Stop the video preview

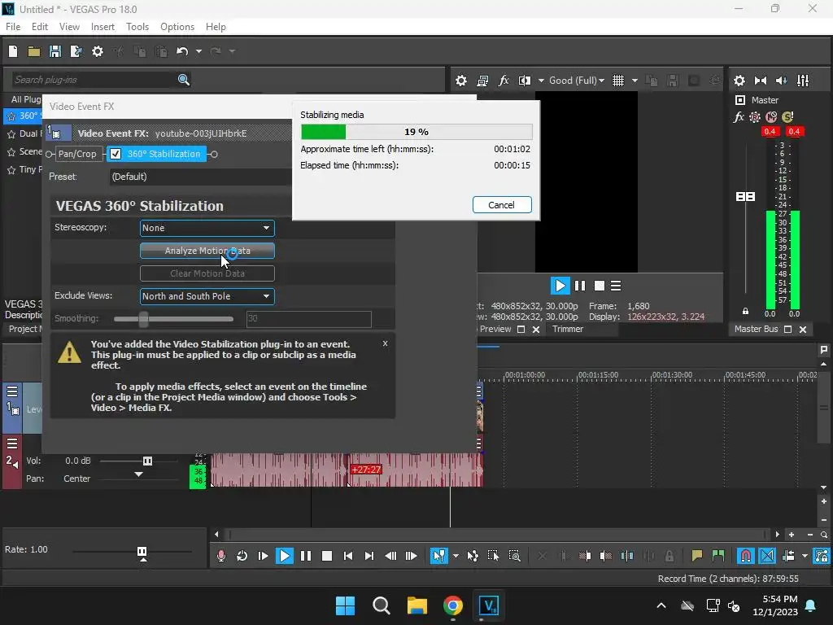pos(600,286)
